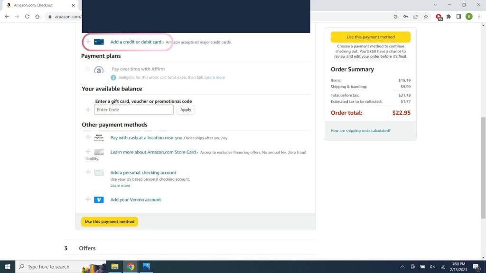486x273 pixels.
Task: Expand the Pay with cash option plus
Action: 88,137
